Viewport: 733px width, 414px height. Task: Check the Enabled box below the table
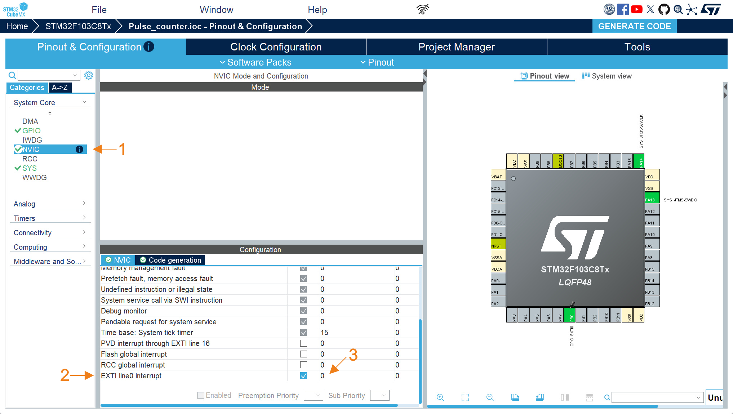point(201,396)
